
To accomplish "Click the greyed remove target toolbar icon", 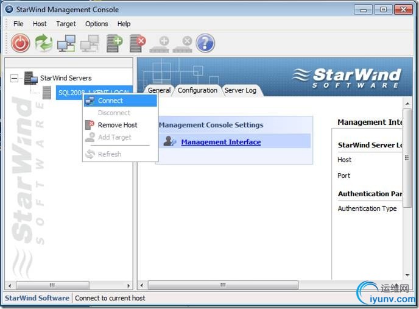I will coord(183,44).
